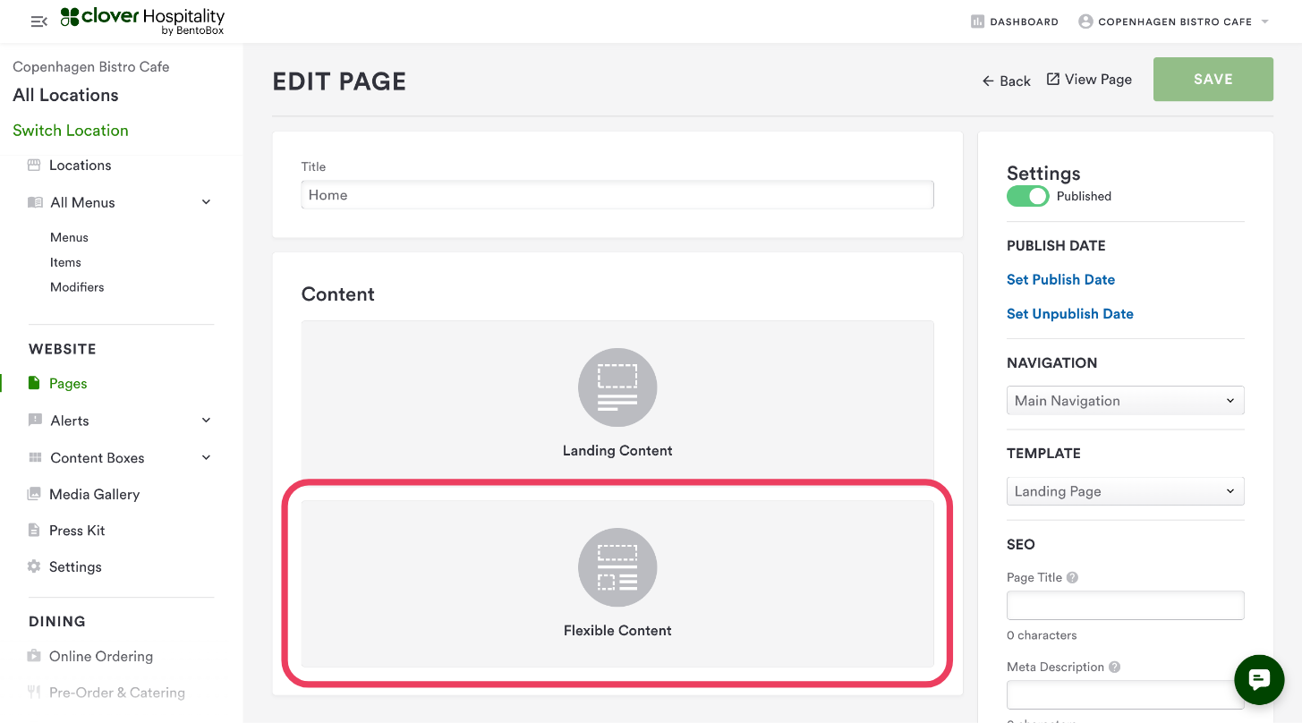Click the Set Publish Date link
The width and height of the screenshot is (1302, 723).
click(x=1060, y=279)
